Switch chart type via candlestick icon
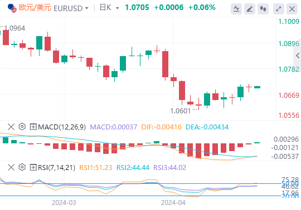The width and height of the screenshot is (301, 210). 263,8
